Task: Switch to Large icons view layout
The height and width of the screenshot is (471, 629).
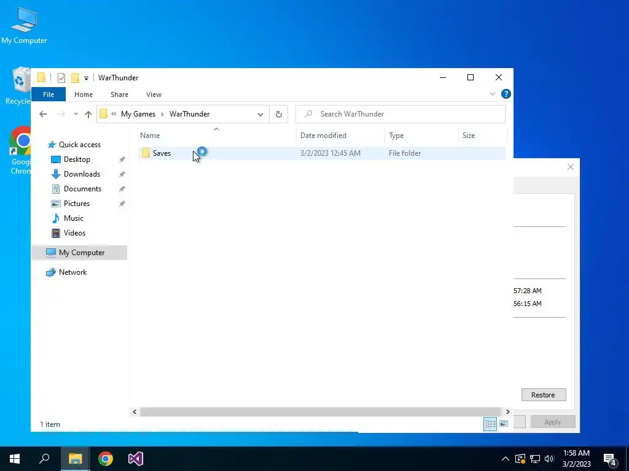Action: pos(504,424)
